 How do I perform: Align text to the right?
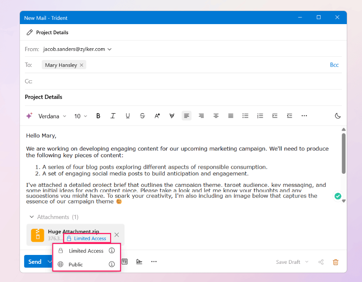pyautogui.click(x=201, y=116)
